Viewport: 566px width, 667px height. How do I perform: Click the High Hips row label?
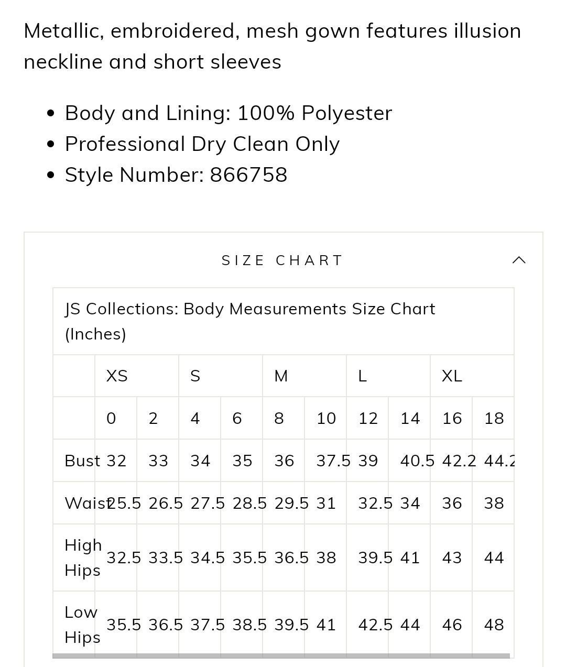coord(83,557)
